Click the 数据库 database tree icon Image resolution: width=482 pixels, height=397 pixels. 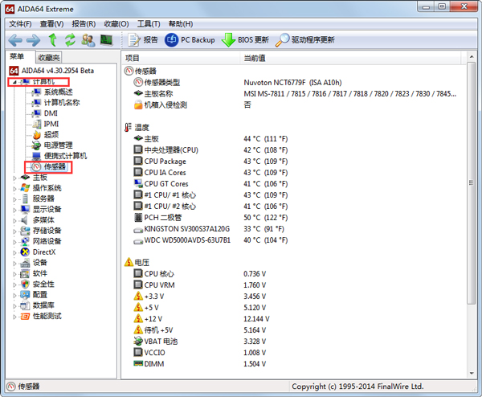(x=25, y=305)
